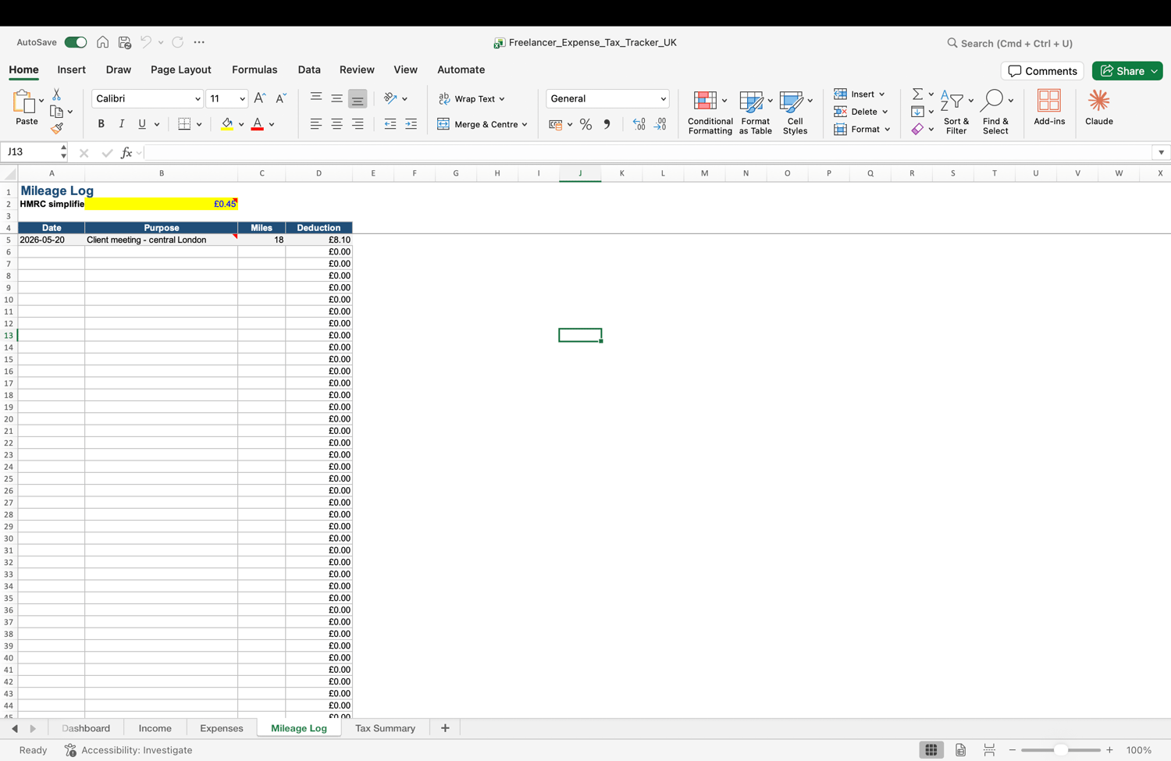The width and height of the screenshot is (1171, 761).
Task: Apply comma style
Action: pyautogui.click(x=607, y=125)
